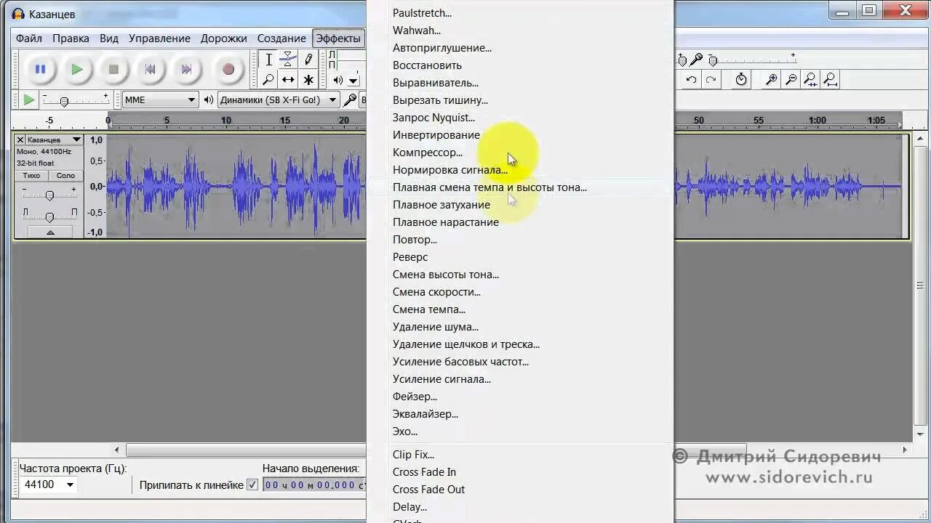The width and height of the screenshot is (931, 523).
Task: Click the Stop transport button
Action: [x=113, y=69]
